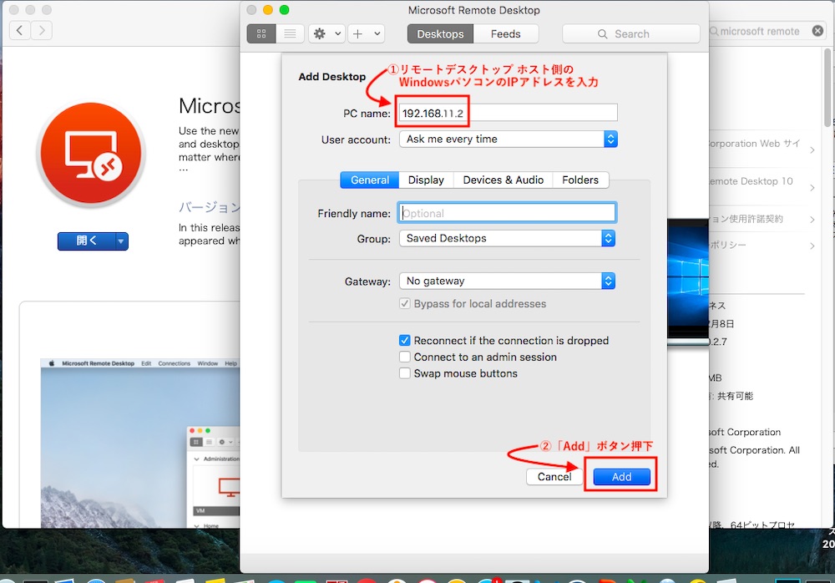Click the Add button
The width and height of the screenshot is (835, 583).
point(621,476)
